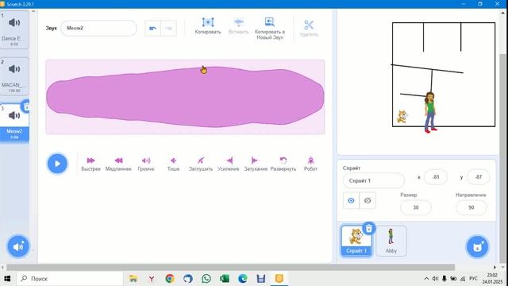508x286 pixels.
Task: Click the volume icon in the system tray
Action: coord(435,279)
